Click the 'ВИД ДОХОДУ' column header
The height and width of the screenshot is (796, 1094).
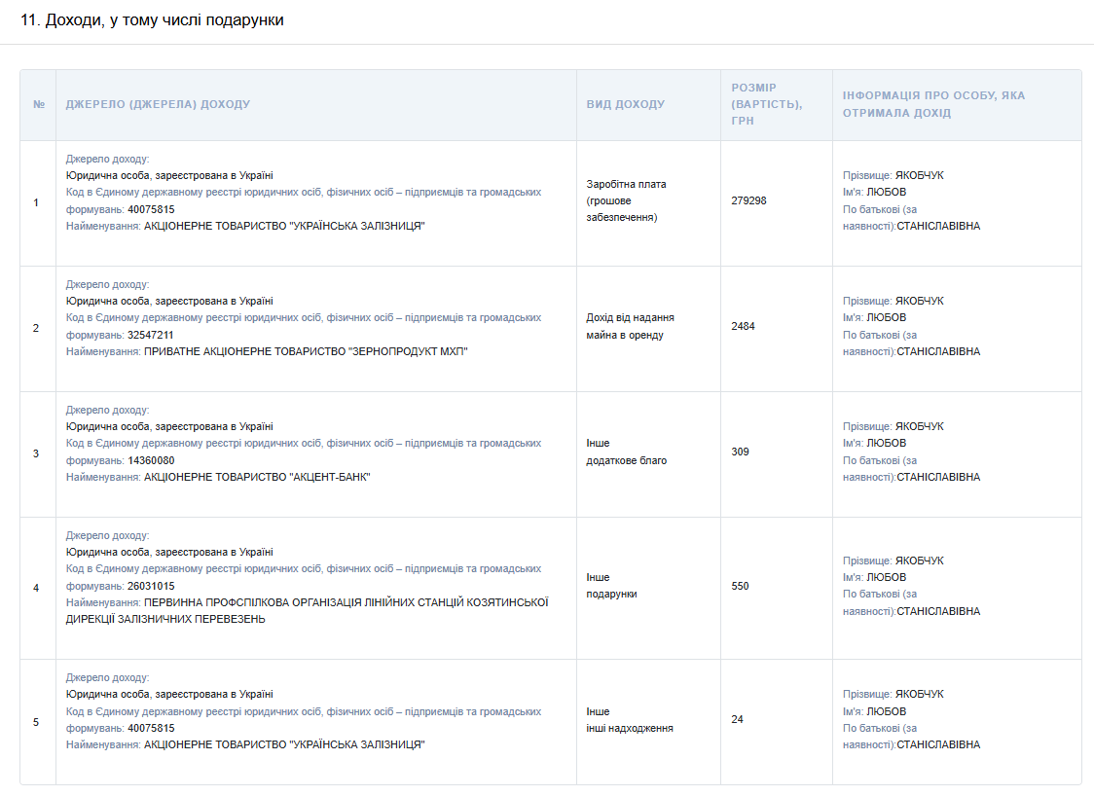coord(625,104)
